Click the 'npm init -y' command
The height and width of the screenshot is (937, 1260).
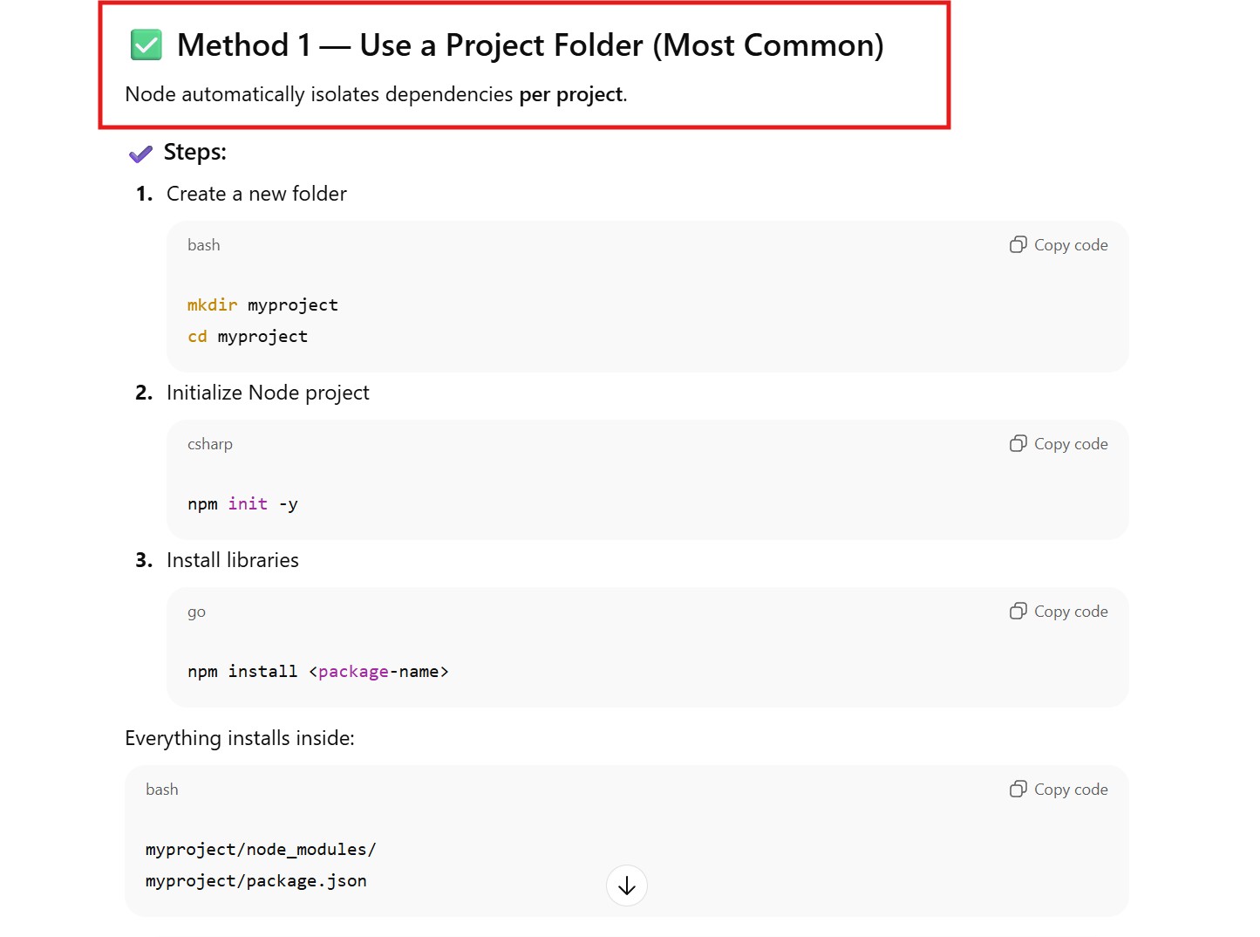(x=242, y=504)
